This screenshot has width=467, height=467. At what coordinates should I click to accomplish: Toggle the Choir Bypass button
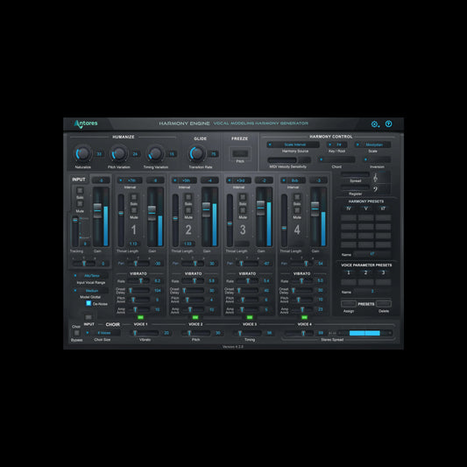[76, 333]
